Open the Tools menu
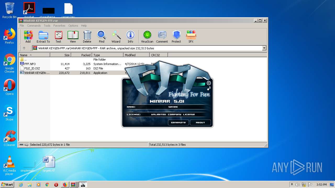 [x=47, y=26]
